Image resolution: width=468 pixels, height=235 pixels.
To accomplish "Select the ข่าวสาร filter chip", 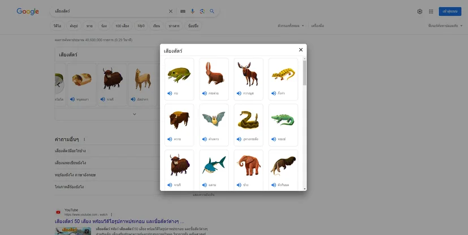I will 174,26.
